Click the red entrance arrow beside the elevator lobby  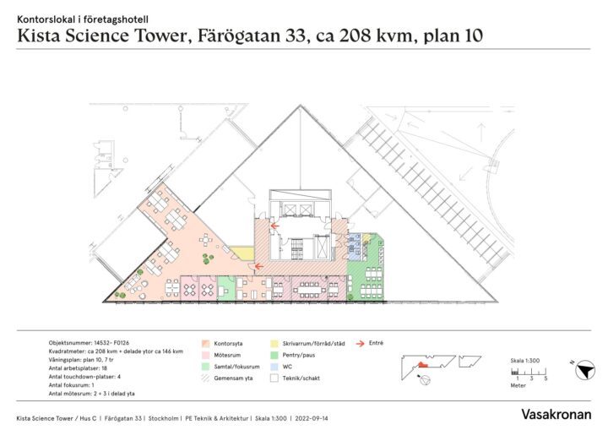pos(275,226)
